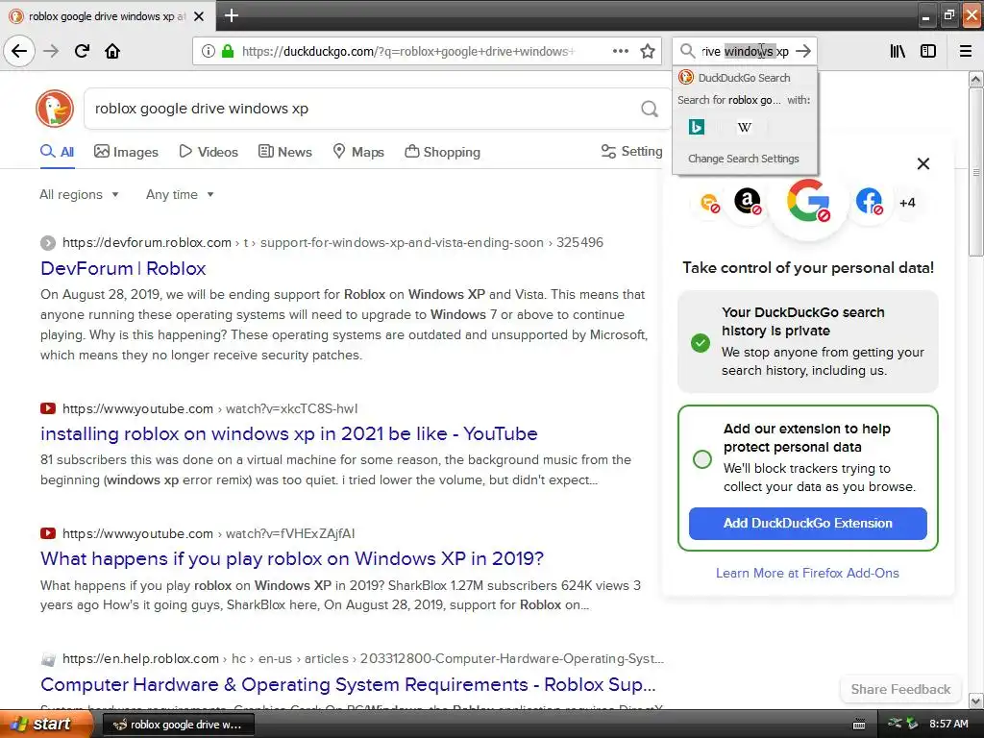The image size is (984, 738).
Task: Open Learn More at Firefox Add-Ons link
Action: 807,573
